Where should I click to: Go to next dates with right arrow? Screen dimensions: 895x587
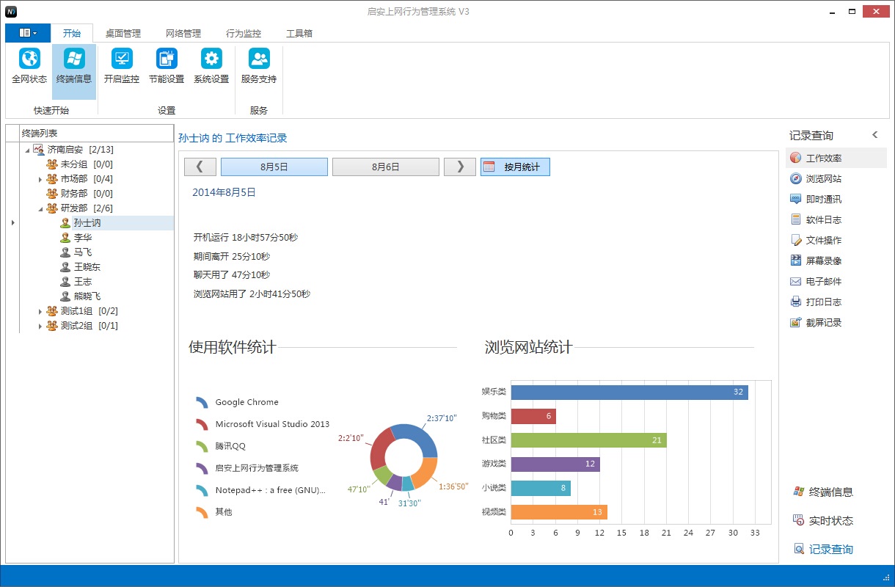pos(460,167)
